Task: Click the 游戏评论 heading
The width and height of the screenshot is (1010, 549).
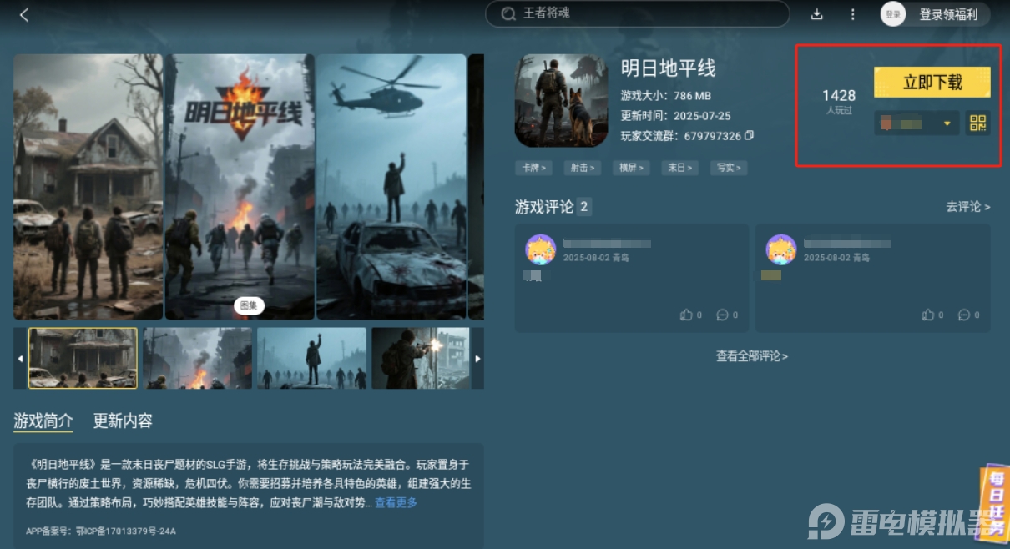Action: click(x=544, y=207)
